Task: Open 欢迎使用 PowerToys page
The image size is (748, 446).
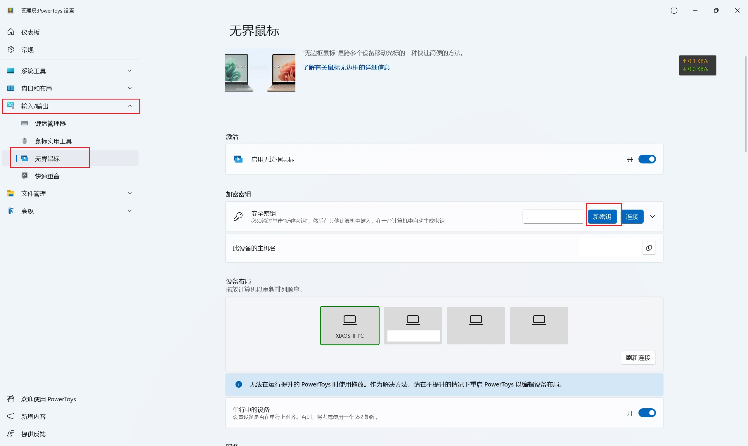Action: 70,399
